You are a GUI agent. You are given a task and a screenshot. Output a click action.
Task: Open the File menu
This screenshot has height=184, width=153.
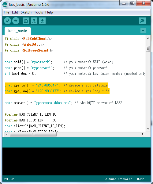pyautogui.click(x=6, y=12)
